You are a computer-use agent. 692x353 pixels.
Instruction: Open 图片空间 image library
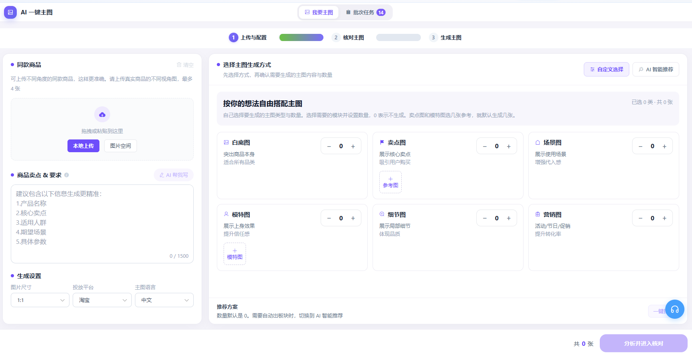(x=121, y=146)
